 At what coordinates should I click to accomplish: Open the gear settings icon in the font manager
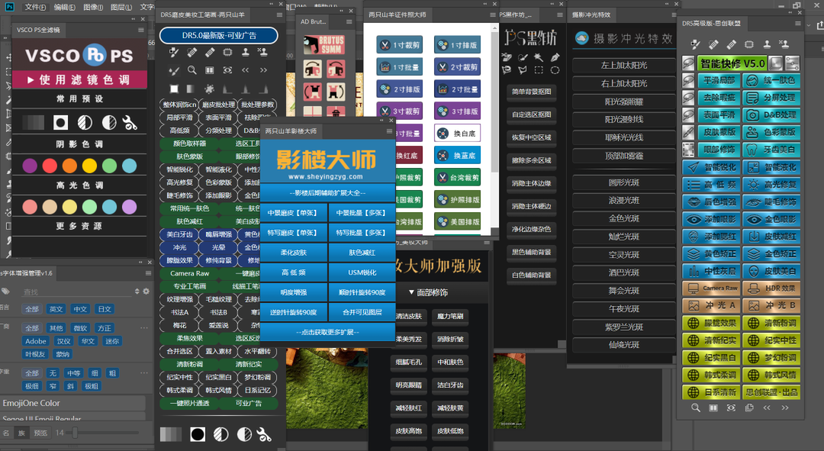pyautogui.click(x=146, y=292)
